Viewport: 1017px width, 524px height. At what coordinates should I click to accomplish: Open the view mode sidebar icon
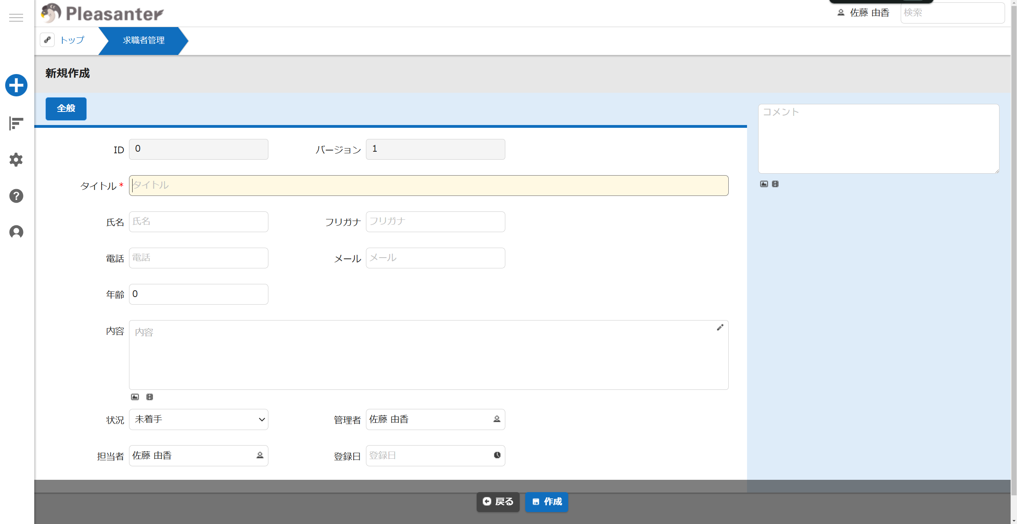tap(16, 123)
